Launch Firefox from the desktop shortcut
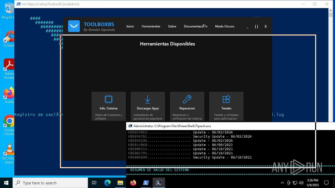 tap(9, 95)
